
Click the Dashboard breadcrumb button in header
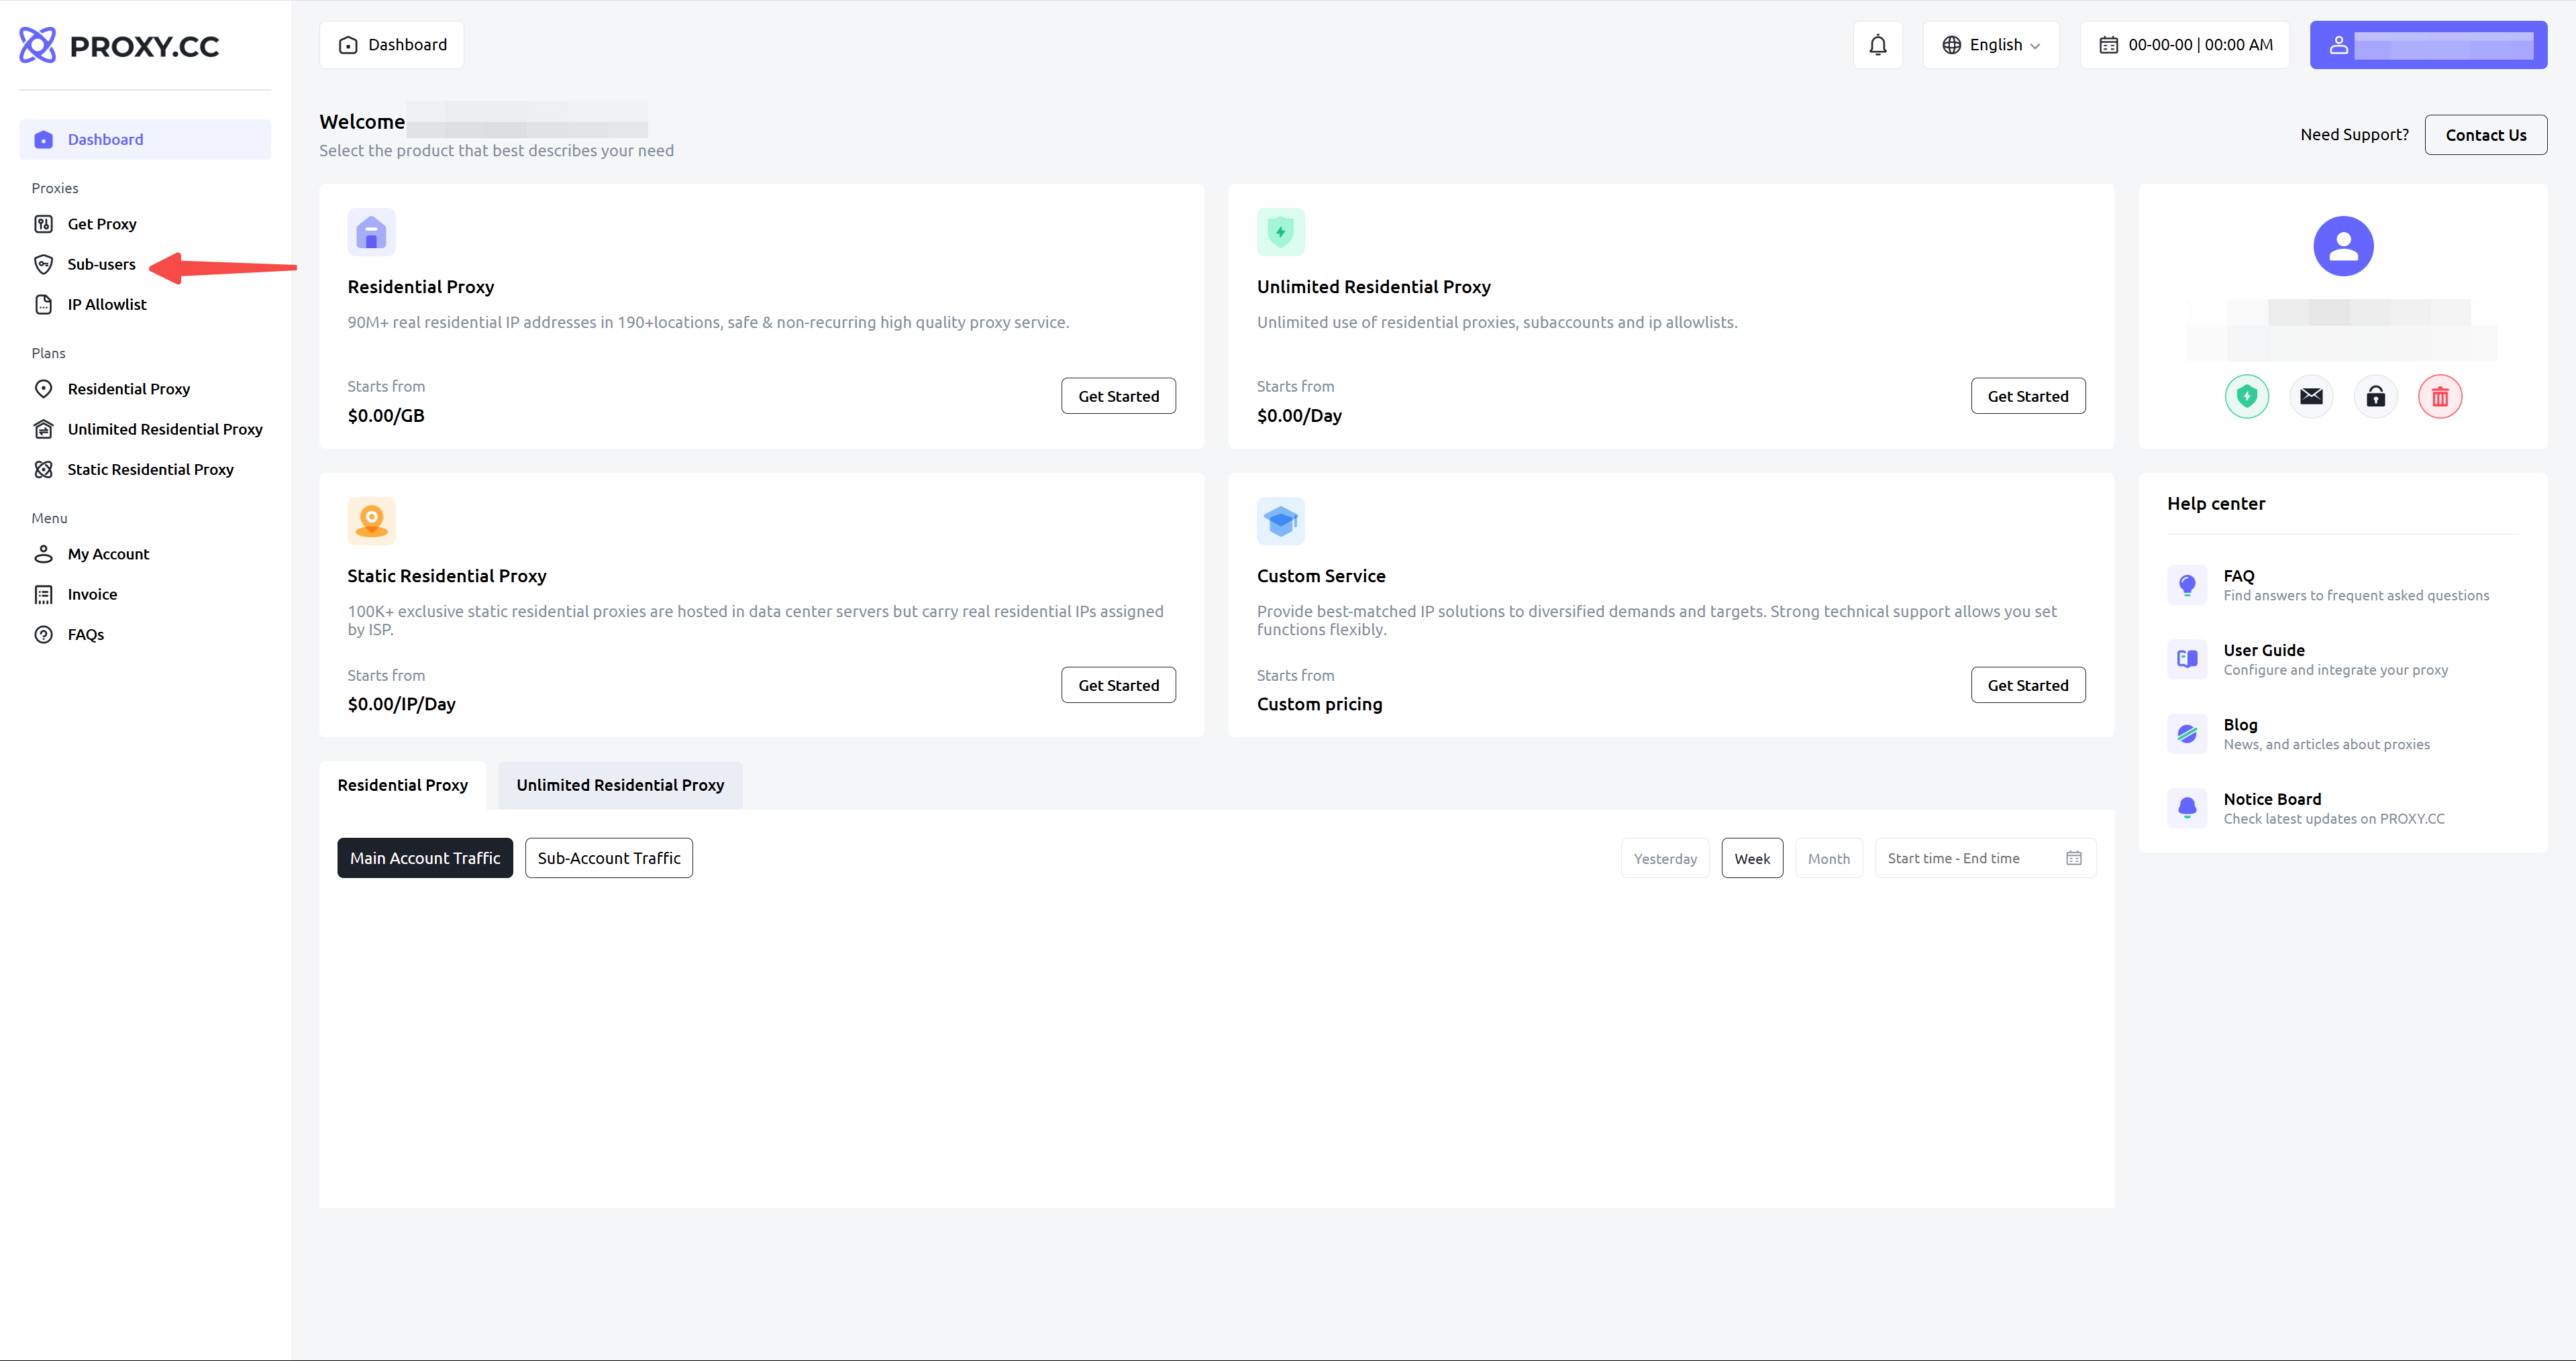[392, 45]
